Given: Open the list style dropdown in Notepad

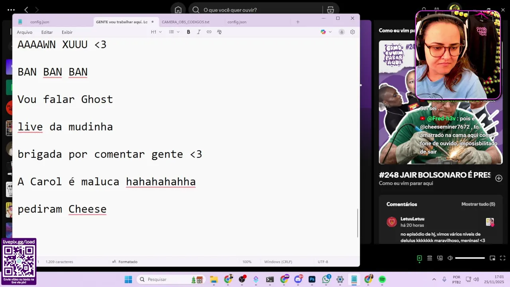Looking at the screenshot, I should pos(174,32).
